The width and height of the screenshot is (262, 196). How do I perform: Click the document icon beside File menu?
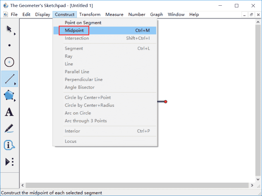(6, 14)
